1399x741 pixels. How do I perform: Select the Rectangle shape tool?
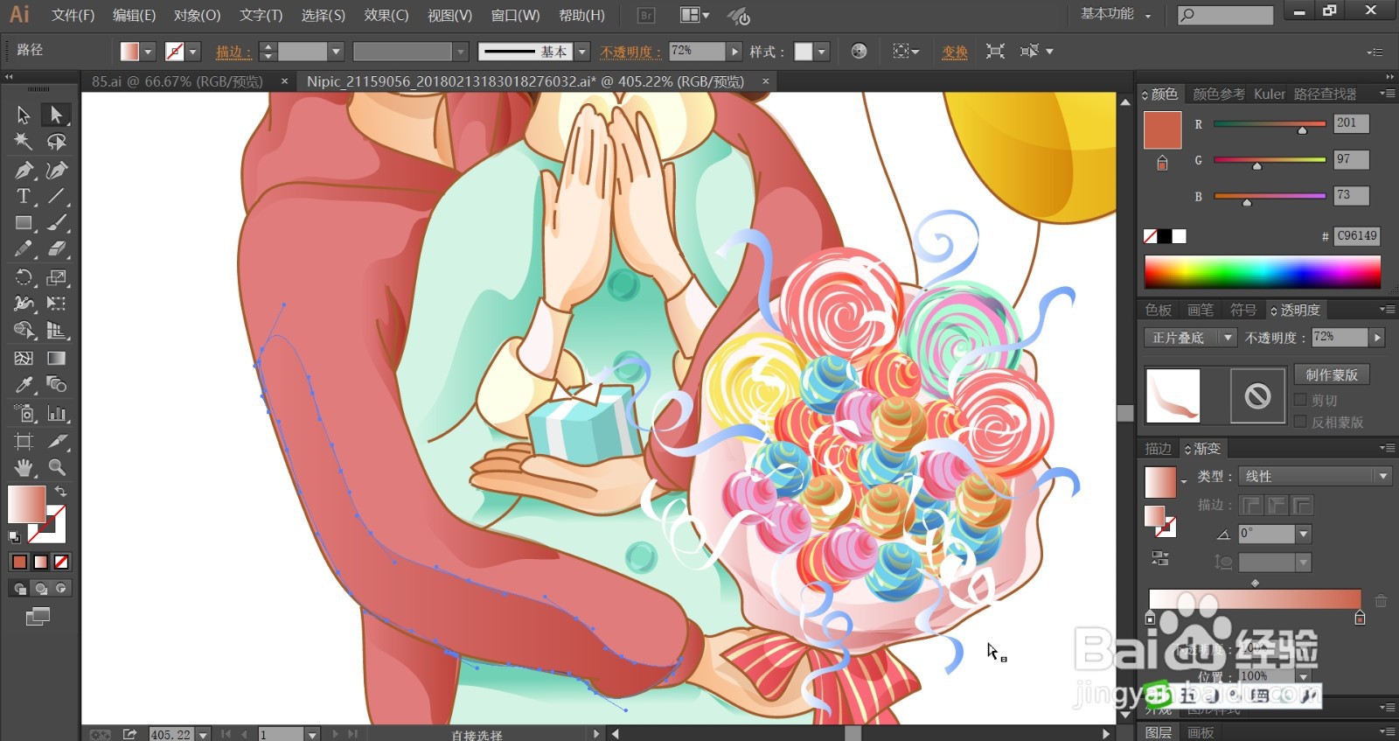pyautogui.click(x=24, y=223)
